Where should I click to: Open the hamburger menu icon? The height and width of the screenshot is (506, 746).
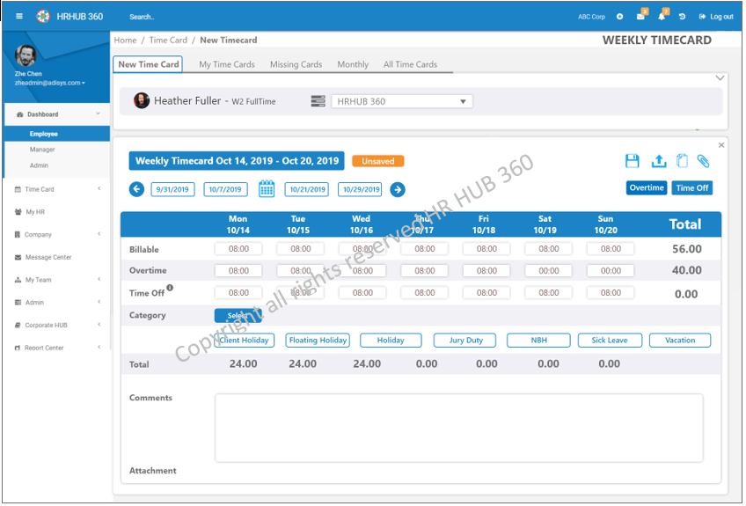click(19, 16)
